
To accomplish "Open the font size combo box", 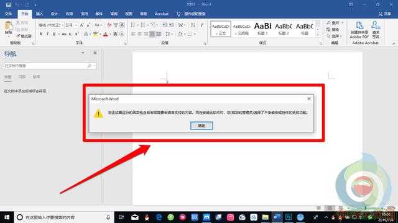I will coord(71,25).
